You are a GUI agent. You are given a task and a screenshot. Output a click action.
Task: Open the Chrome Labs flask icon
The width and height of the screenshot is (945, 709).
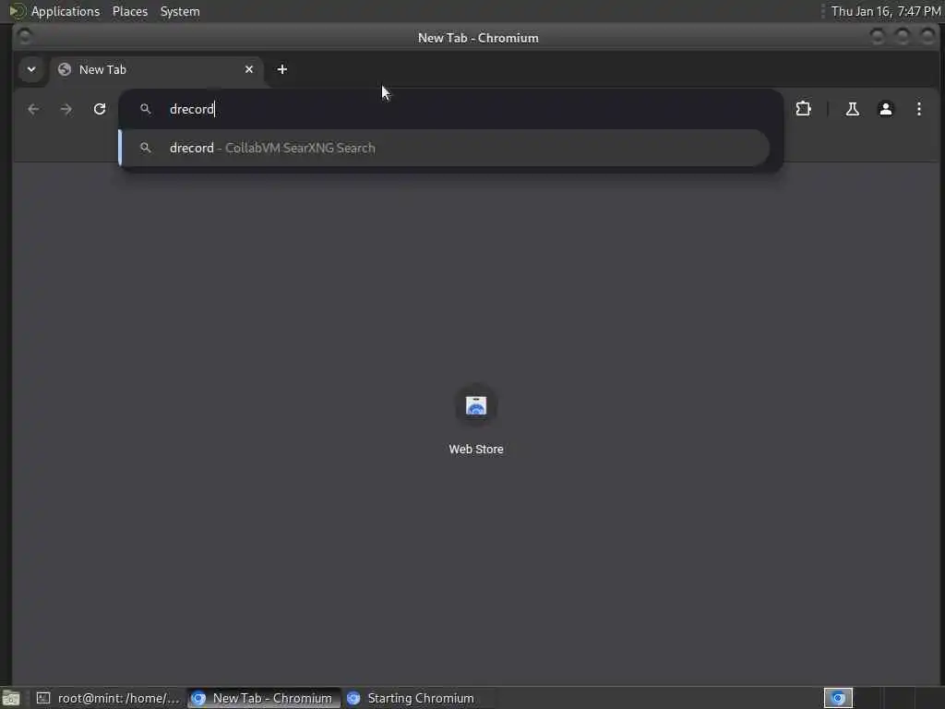(852, 109)
